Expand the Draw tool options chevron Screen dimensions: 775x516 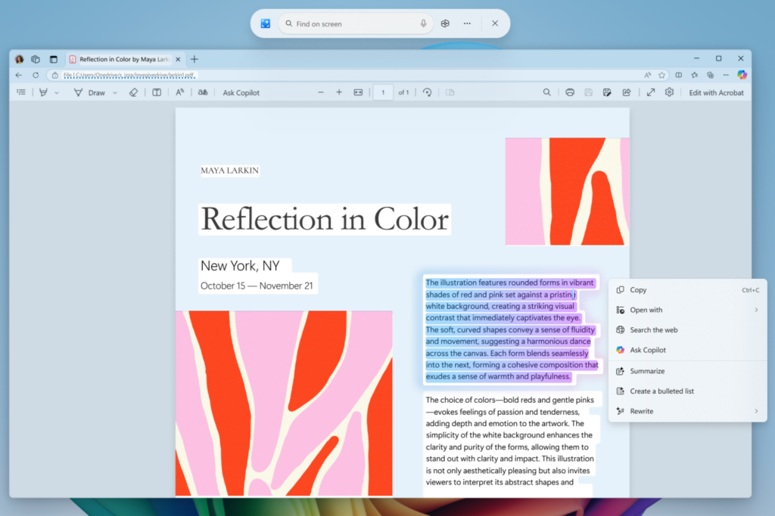tap(115, 91)
